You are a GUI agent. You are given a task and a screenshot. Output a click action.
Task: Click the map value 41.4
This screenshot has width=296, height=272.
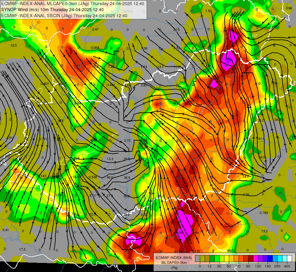[x=262, y=139]
